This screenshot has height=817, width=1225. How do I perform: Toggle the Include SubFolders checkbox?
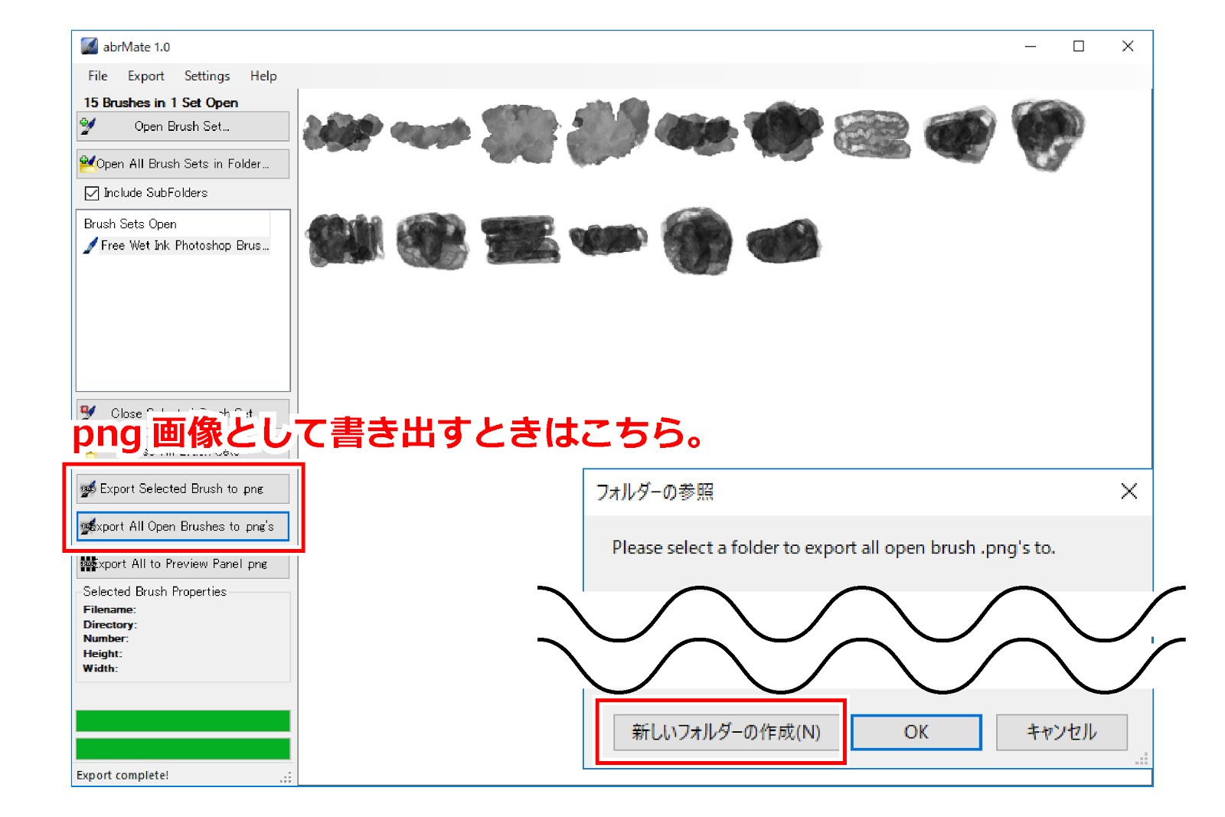pyautogui.click(x=92, y=193)
